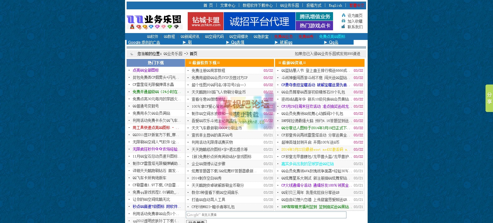493x223 pixels.
Task: Open 教程软件下载中心 in the top menu
Action: click(x=258, y=5)
